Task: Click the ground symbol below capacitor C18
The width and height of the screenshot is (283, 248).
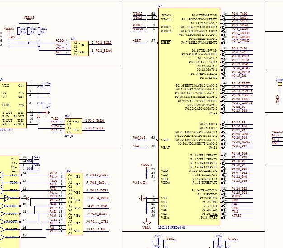Action: [47, 112]
